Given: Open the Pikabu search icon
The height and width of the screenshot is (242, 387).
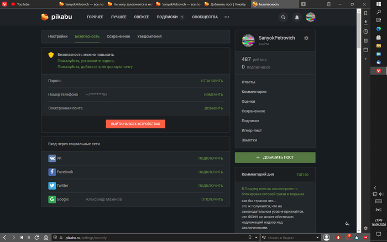Looking at the screenshot, I should click(283, 17).
